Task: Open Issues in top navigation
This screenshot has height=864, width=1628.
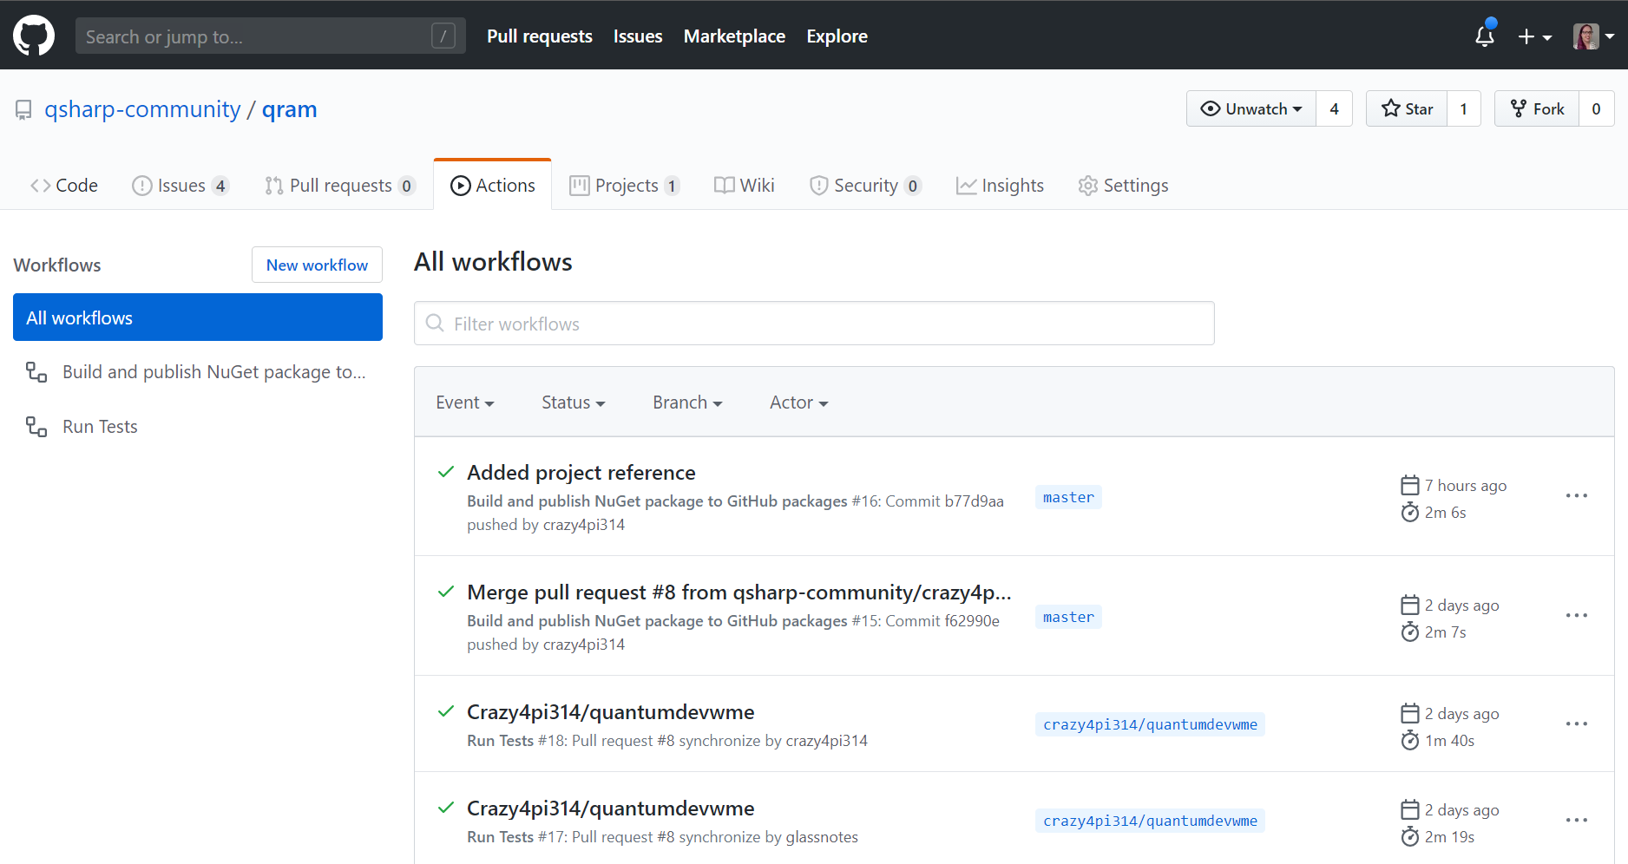Action: 638,36
